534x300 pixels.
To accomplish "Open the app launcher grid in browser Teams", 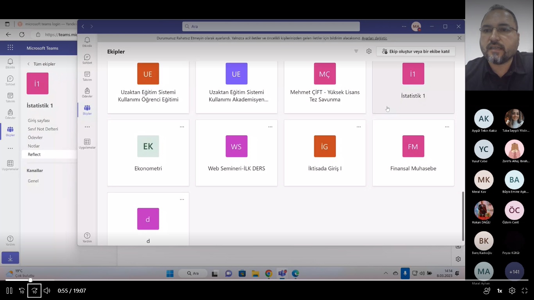I will [x=10, y=48].
